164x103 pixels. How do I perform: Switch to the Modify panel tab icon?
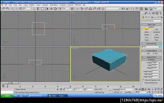tap(146, 13)
